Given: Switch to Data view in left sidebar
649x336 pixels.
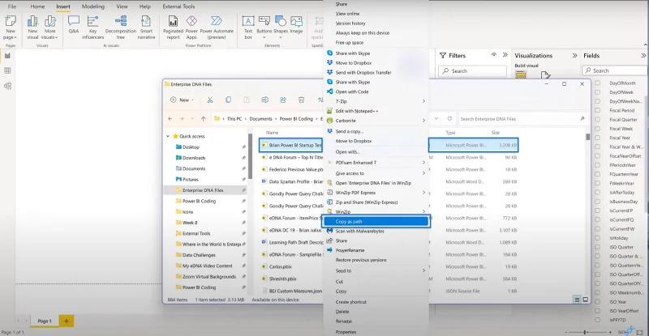Looking at the screenshot, I should pos(7,70).
